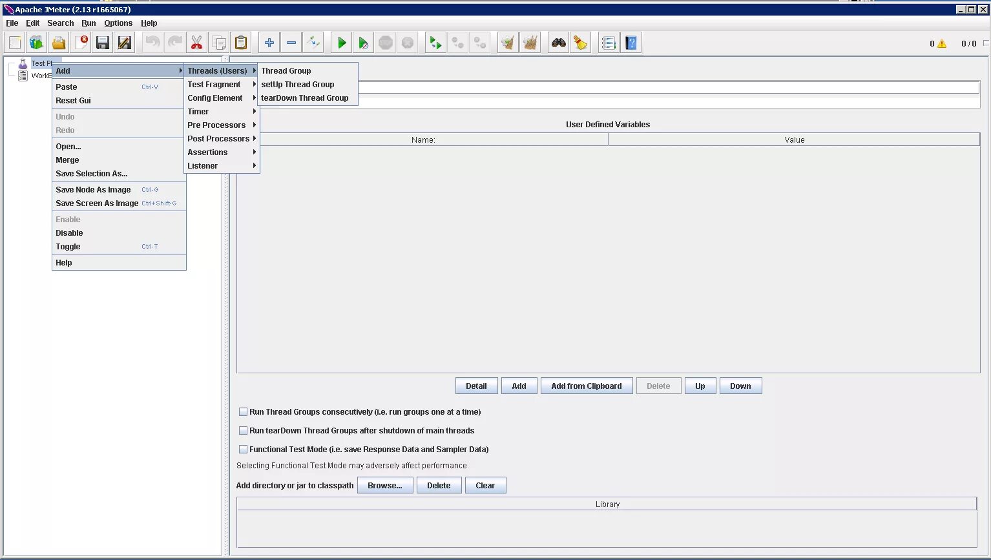Choose Save Node As Image

pos(119,190)
